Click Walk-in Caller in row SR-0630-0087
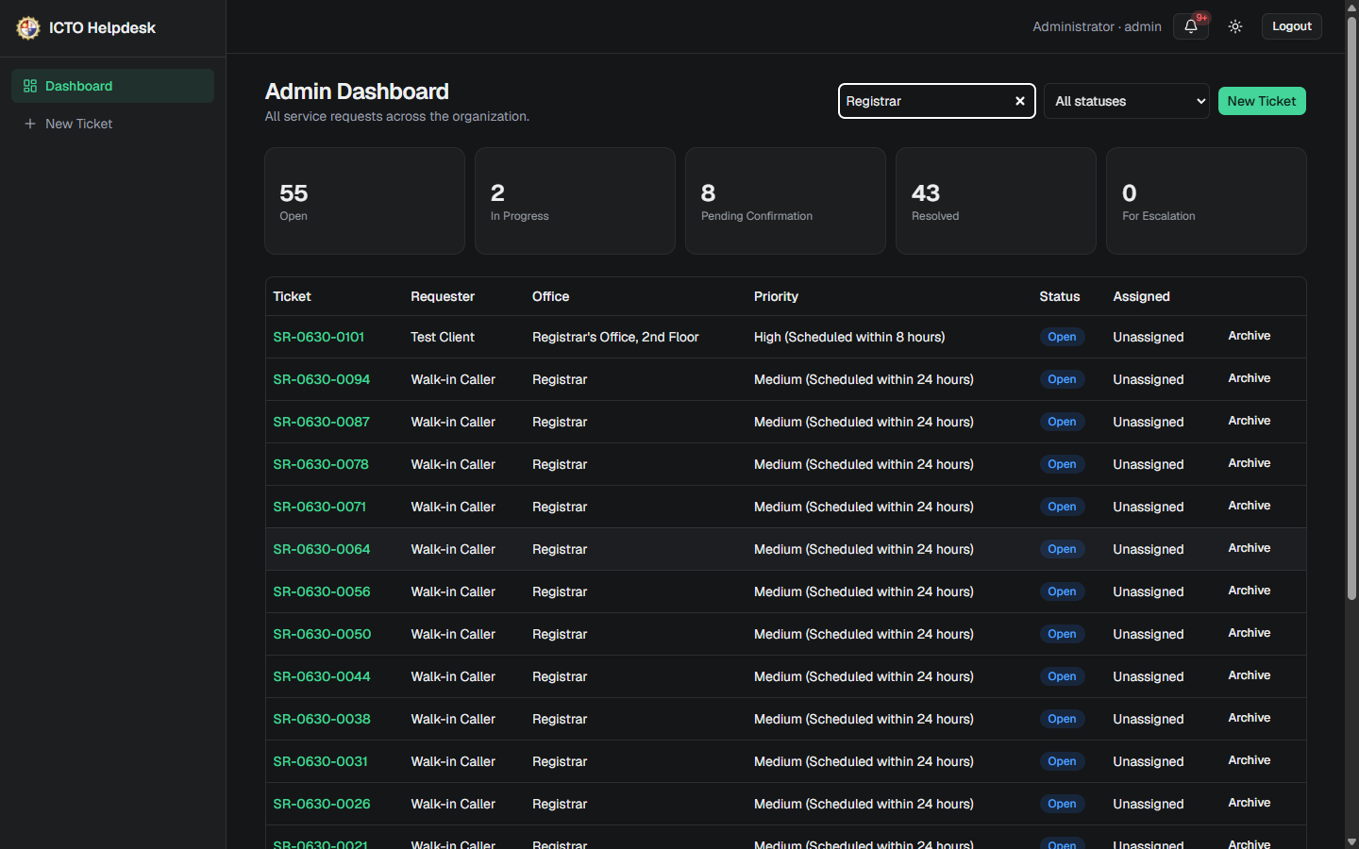Image resolution: width=1359 pixels, height=849 pixels. 453,422
